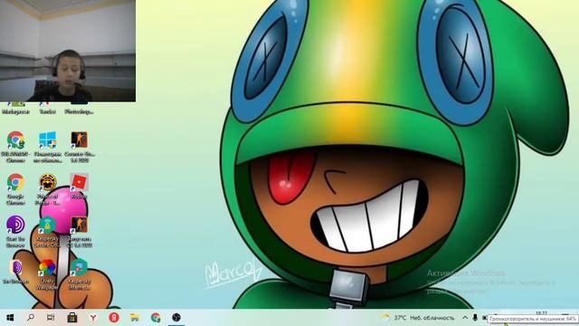579x326 pixels.
Task: Open the 37°C weather widget
Action: point(418,318)
